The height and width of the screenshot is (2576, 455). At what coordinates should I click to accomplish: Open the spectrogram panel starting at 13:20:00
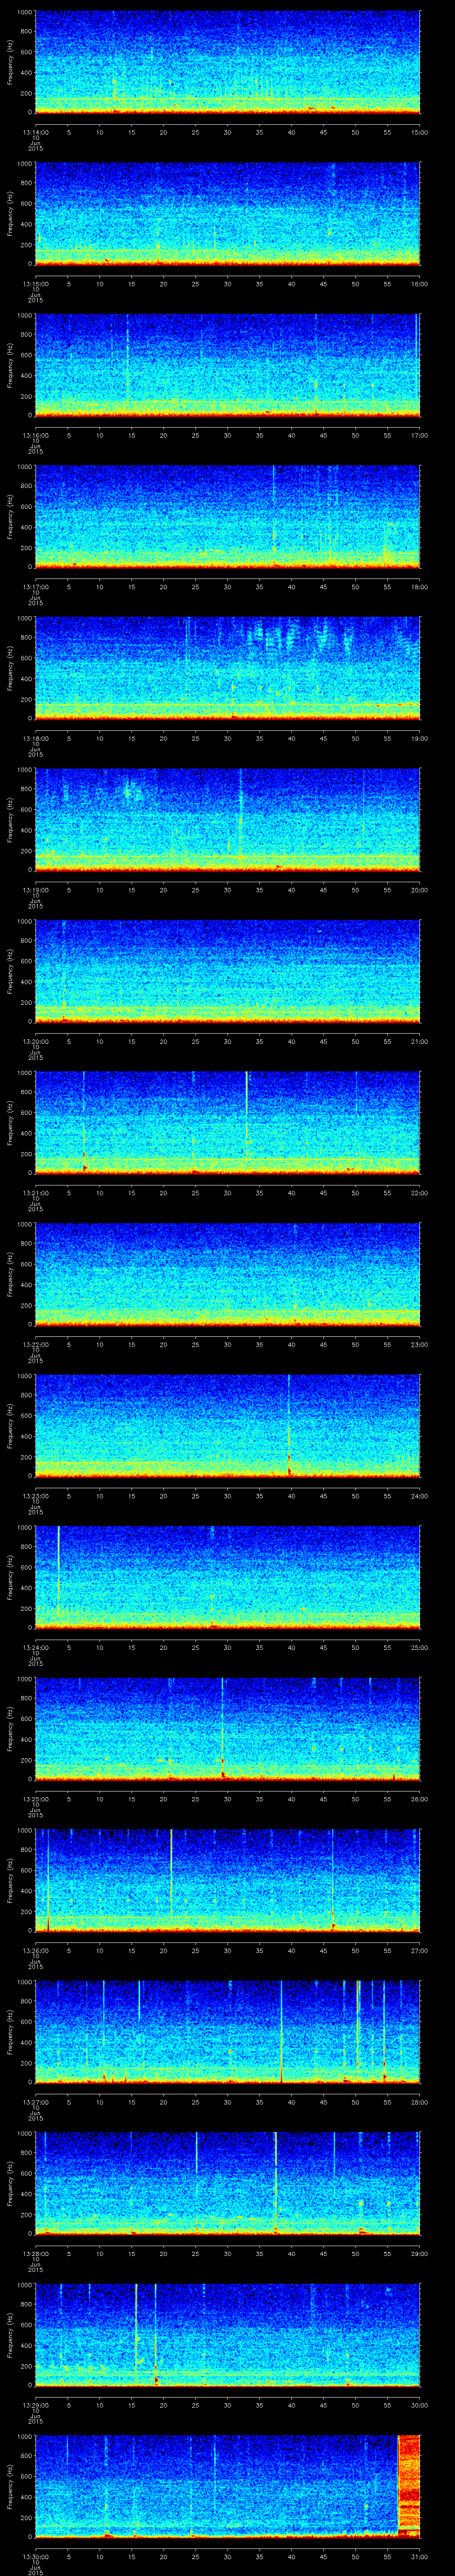[x=228, y=972]
